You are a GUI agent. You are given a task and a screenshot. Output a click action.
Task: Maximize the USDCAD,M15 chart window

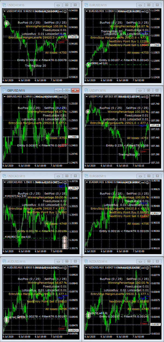point(66,176)
